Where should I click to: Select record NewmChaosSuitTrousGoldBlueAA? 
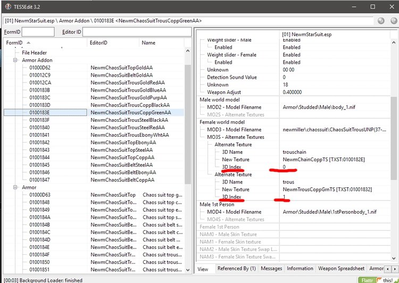pyautogui.click(x=94, y=90)
